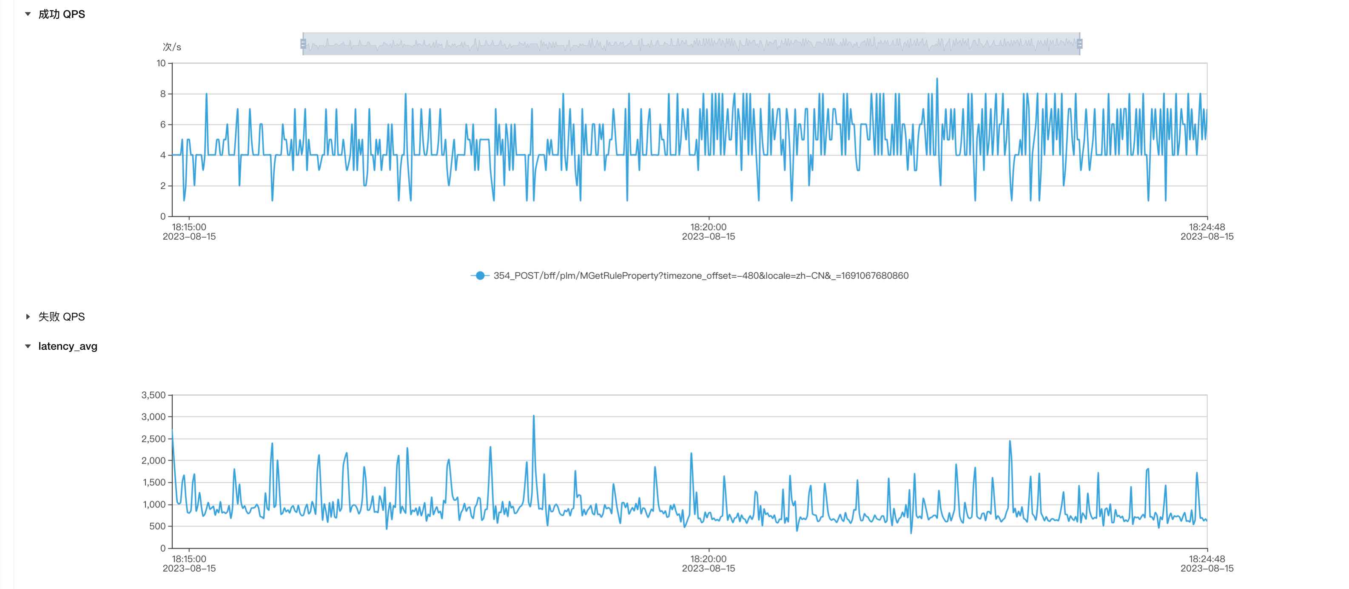The height and width of the screenshot is (589, 1349).
Task: Click the 18:15:00 tick on latency chart
Action: [189, 559]
